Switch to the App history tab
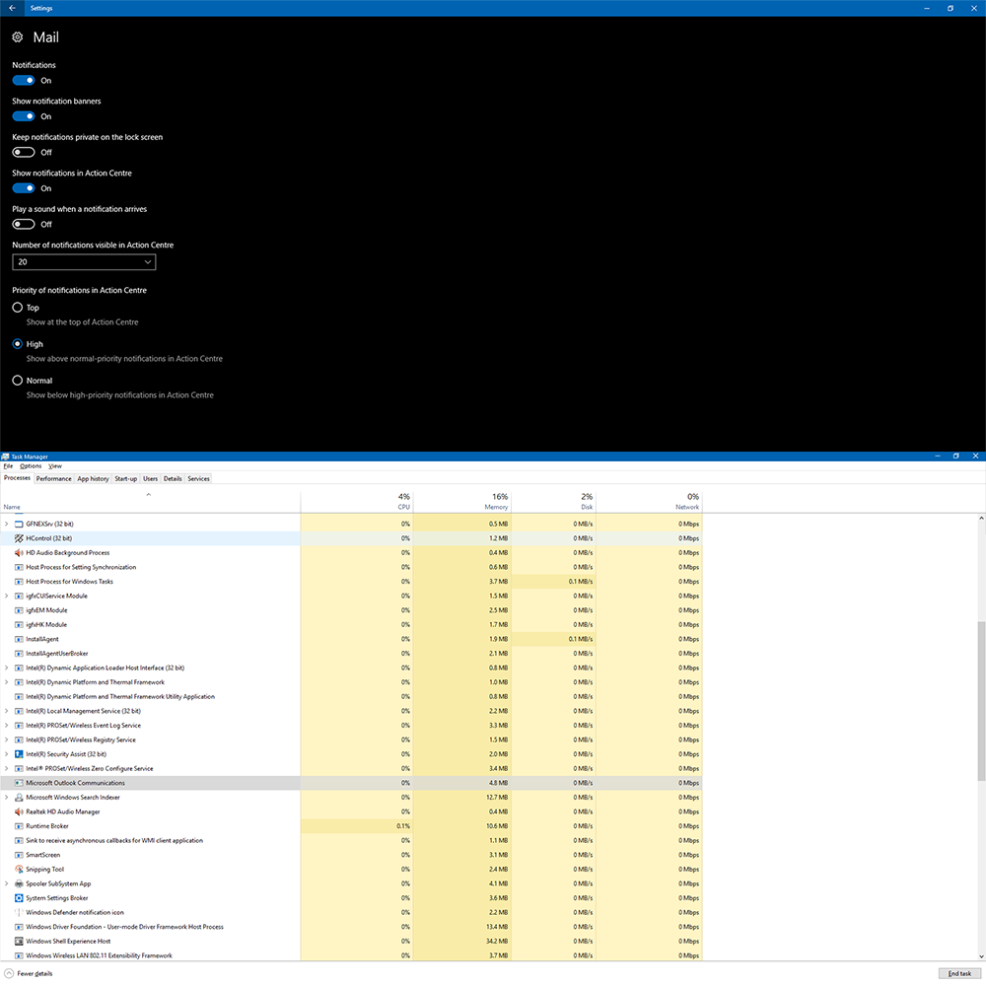The image size is (986, 986). [x=93, y=479]
